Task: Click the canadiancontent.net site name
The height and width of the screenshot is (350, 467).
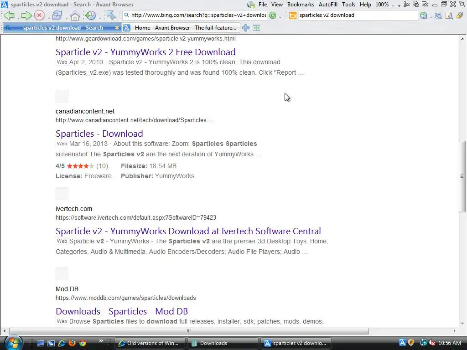Action: pos(85,111)
